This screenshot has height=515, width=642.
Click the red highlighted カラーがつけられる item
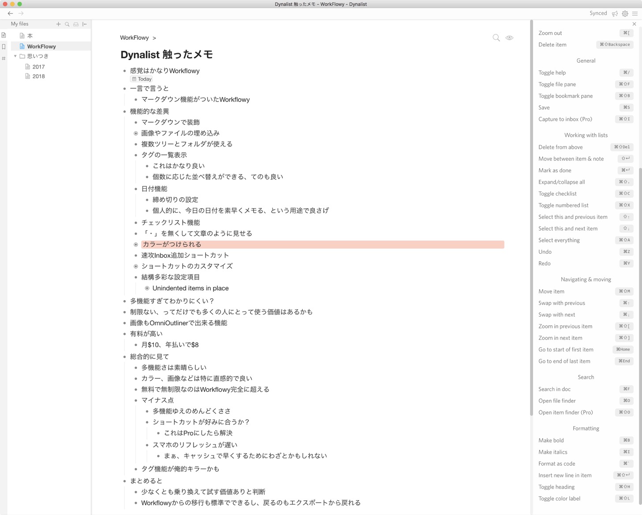click(x=172, y=244)
